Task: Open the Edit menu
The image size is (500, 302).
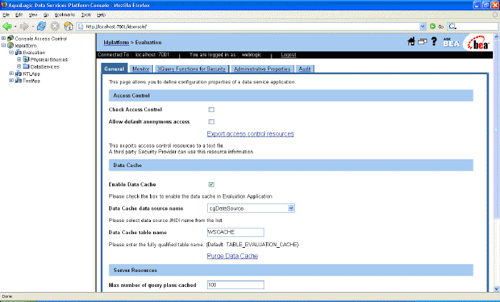Action: tap(19, 15)
